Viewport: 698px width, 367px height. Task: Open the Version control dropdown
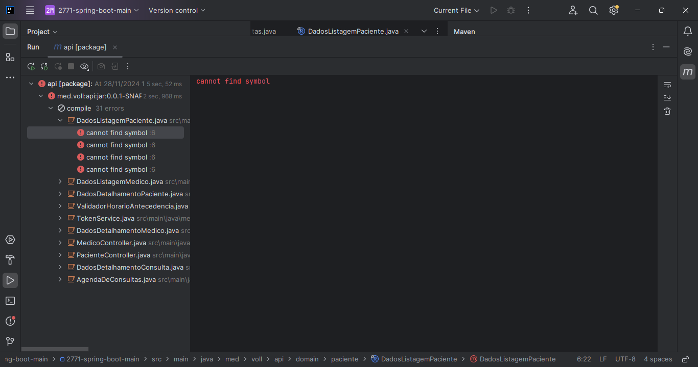pos(177,10)
